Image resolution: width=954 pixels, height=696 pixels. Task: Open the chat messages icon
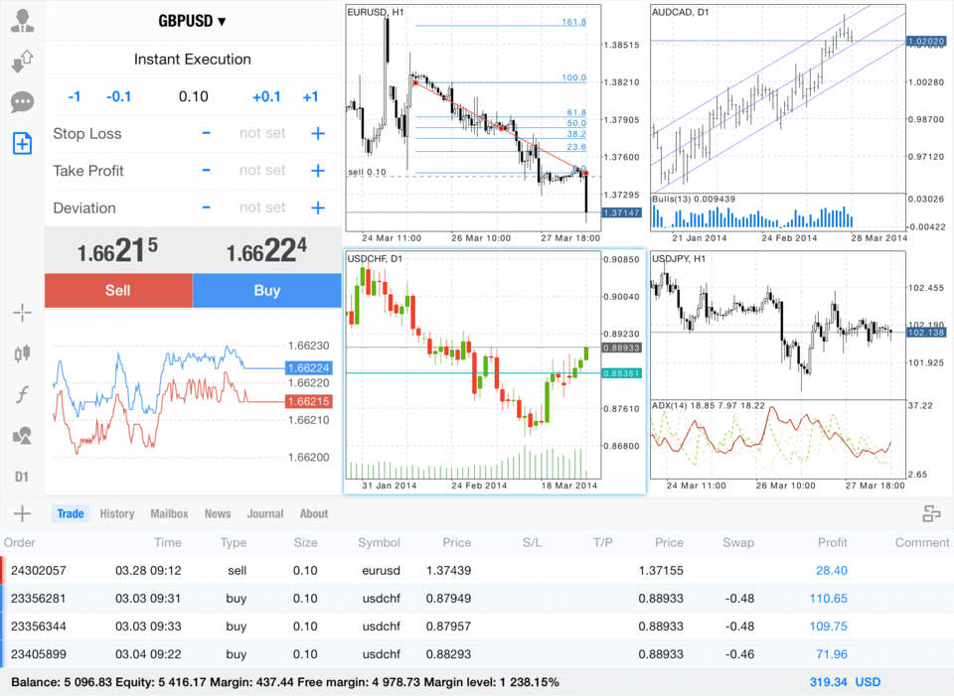[x=22, y=102]
